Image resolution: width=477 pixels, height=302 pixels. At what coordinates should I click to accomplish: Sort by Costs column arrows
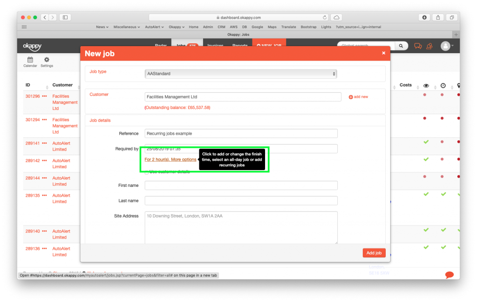point(418,87)
